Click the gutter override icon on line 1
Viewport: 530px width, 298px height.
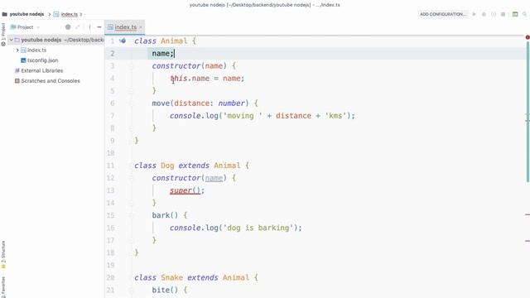(123, 41)
